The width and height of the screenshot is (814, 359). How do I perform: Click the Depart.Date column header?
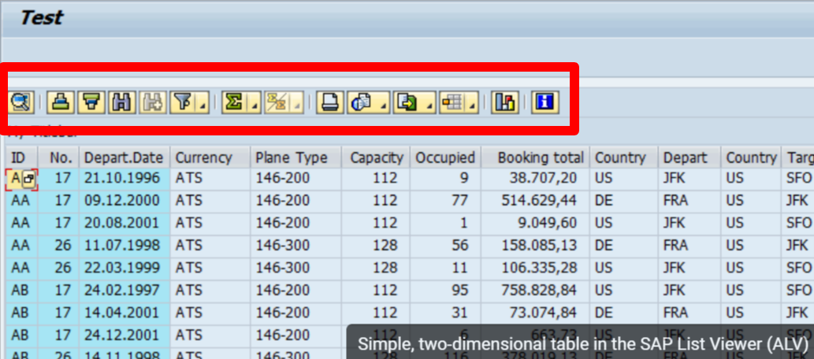pos(124,157)
